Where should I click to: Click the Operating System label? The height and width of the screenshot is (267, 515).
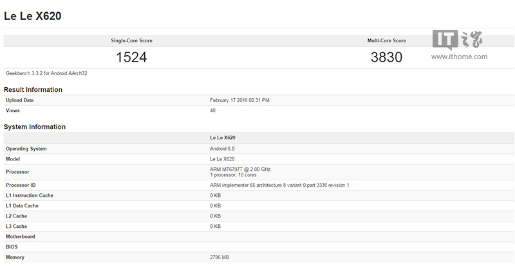click(x=26, y=149)
